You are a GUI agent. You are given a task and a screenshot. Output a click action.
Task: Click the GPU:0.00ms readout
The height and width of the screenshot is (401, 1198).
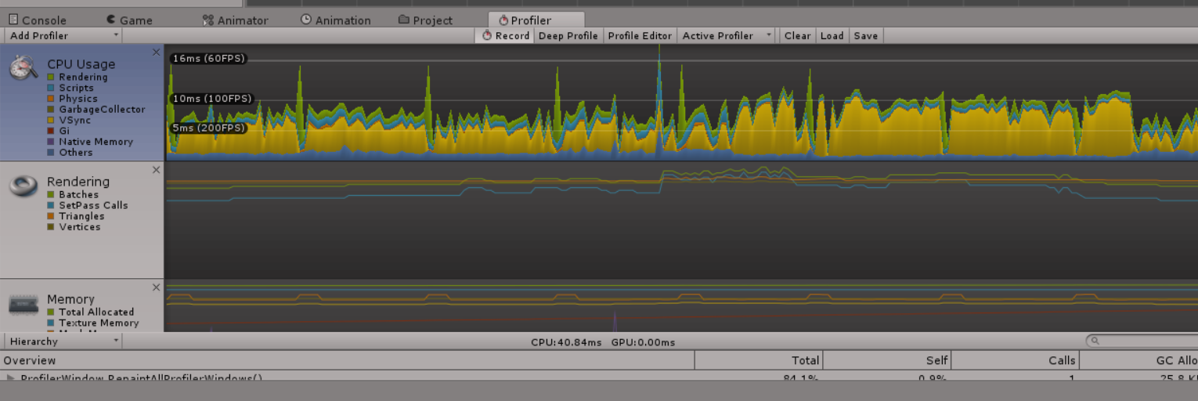click(x=643, y=342)
